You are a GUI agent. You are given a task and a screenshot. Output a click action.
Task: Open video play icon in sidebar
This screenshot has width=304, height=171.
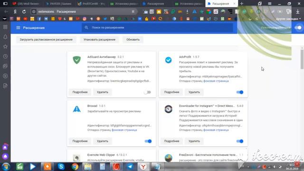coord(5,76)
